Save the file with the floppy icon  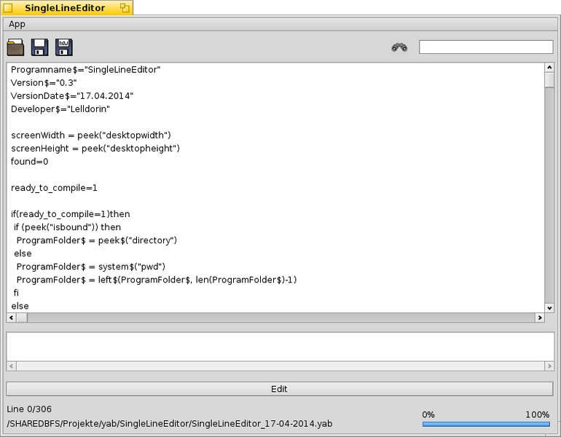[x=40, y=47]
